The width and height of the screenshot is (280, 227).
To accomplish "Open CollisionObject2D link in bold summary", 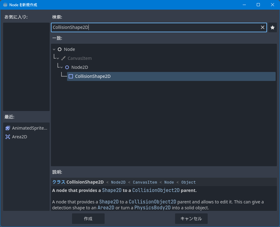I will (x=156, y=190).
